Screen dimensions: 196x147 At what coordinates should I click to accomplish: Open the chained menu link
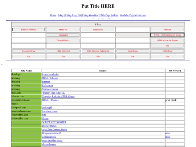(49, 144)
